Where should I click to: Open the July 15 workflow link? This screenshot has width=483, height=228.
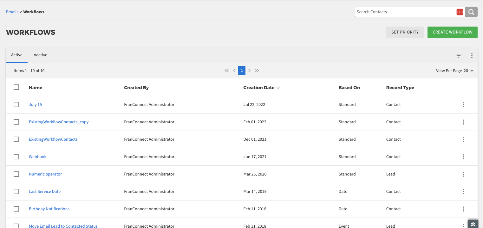point(36,105)
